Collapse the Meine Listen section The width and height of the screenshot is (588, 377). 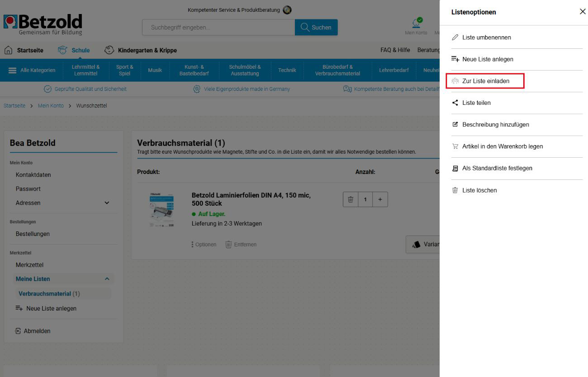(107, 279)
